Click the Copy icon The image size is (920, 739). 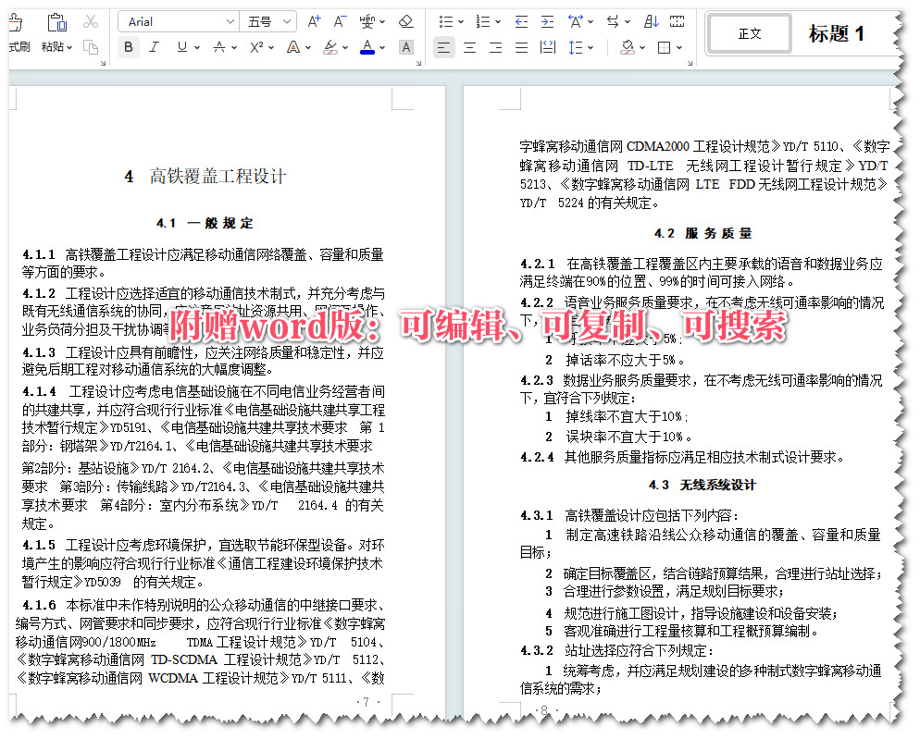92,48
